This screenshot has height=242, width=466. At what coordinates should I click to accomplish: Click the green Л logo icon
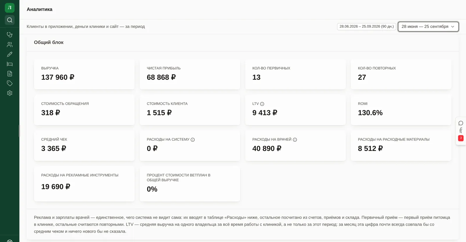(10, 8)
